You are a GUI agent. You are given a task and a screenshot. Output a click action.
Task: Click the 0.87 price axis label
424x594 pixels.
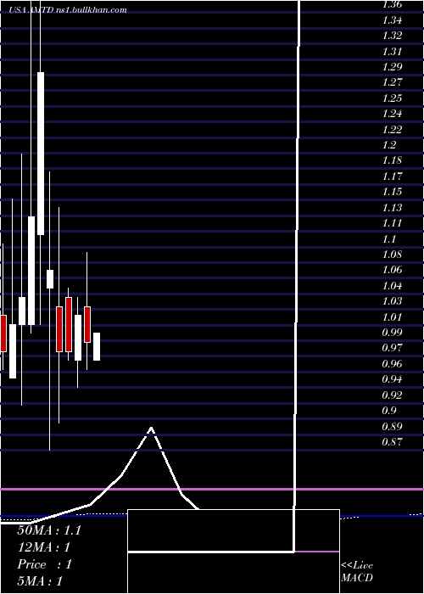tap(392, 442)
